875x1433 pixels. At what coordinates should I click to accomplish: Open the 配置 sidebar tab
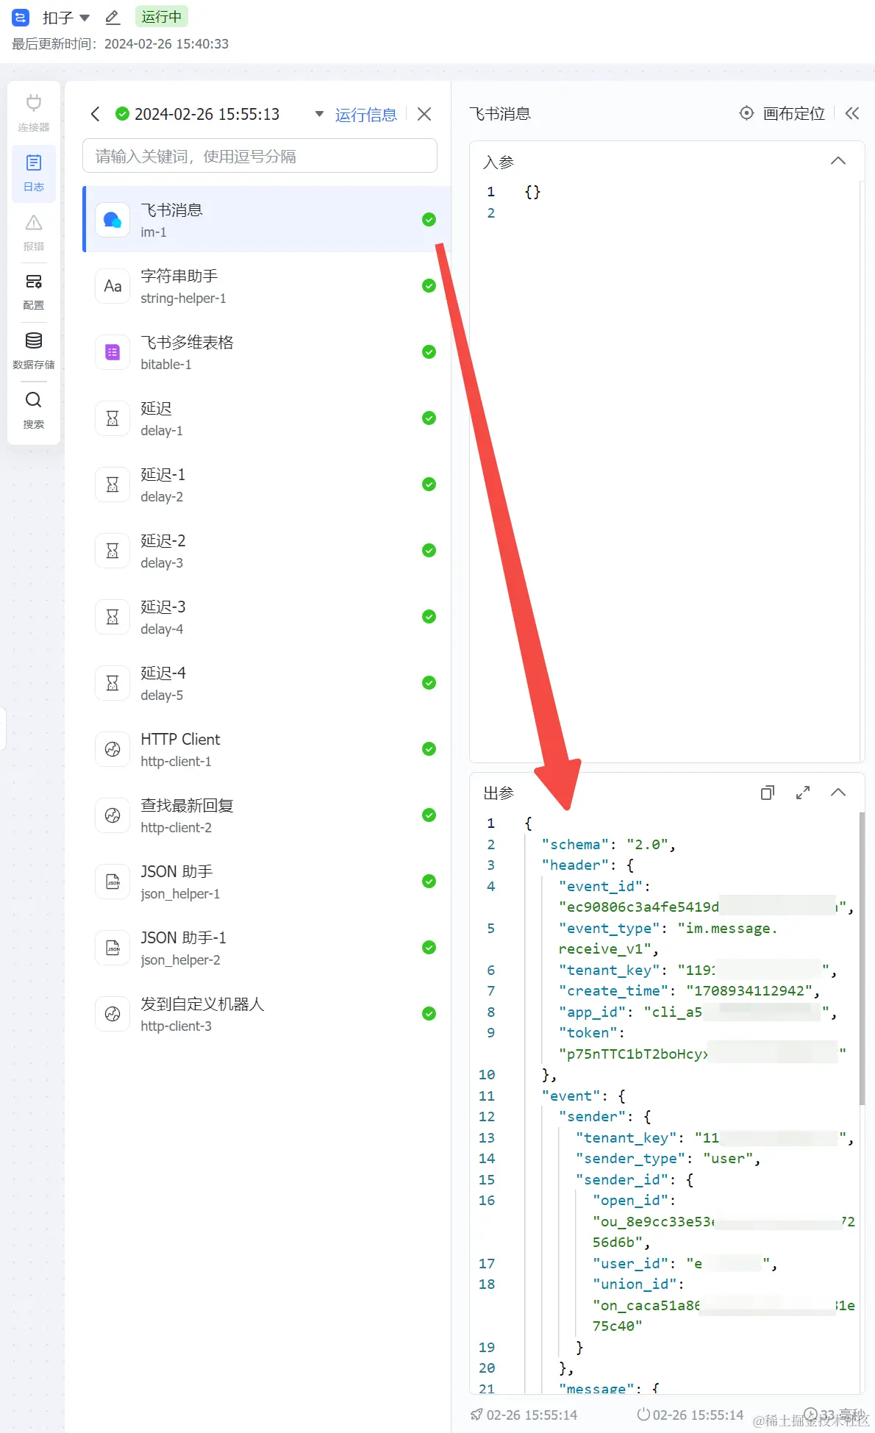[x=34, y=292]
